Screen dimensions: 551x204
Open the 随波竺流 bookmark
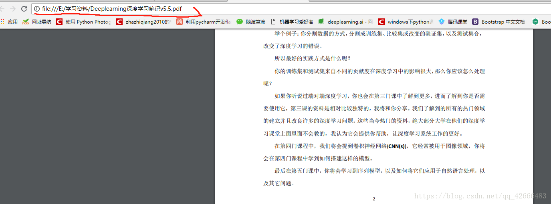(x=251, y=22)
